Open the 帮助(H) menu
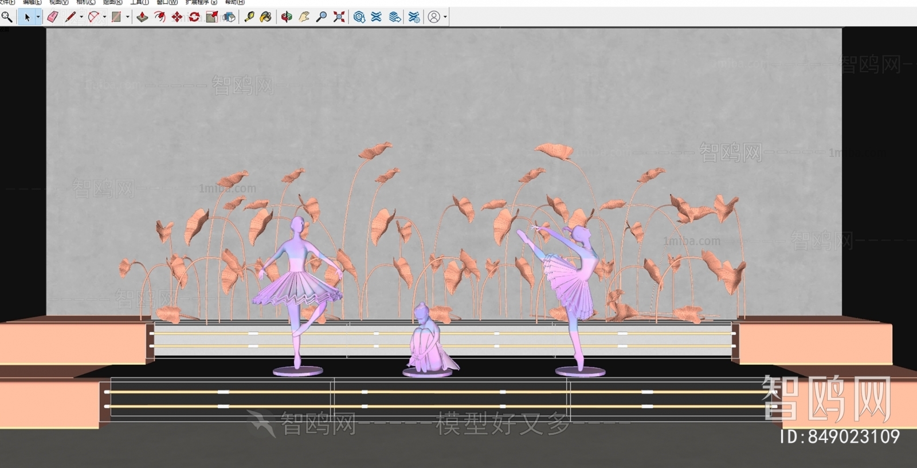This screenshot has width=917, height=468. 235,2
